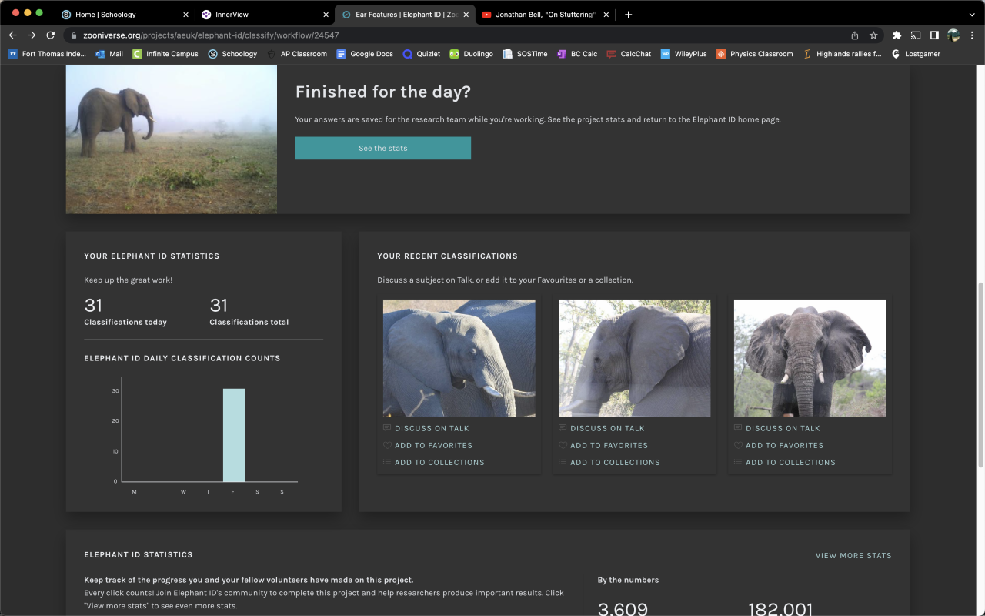This screenshot has height=616, width=985.
Task: Add the first classification to collections
Action: click(x=434, y=462)
